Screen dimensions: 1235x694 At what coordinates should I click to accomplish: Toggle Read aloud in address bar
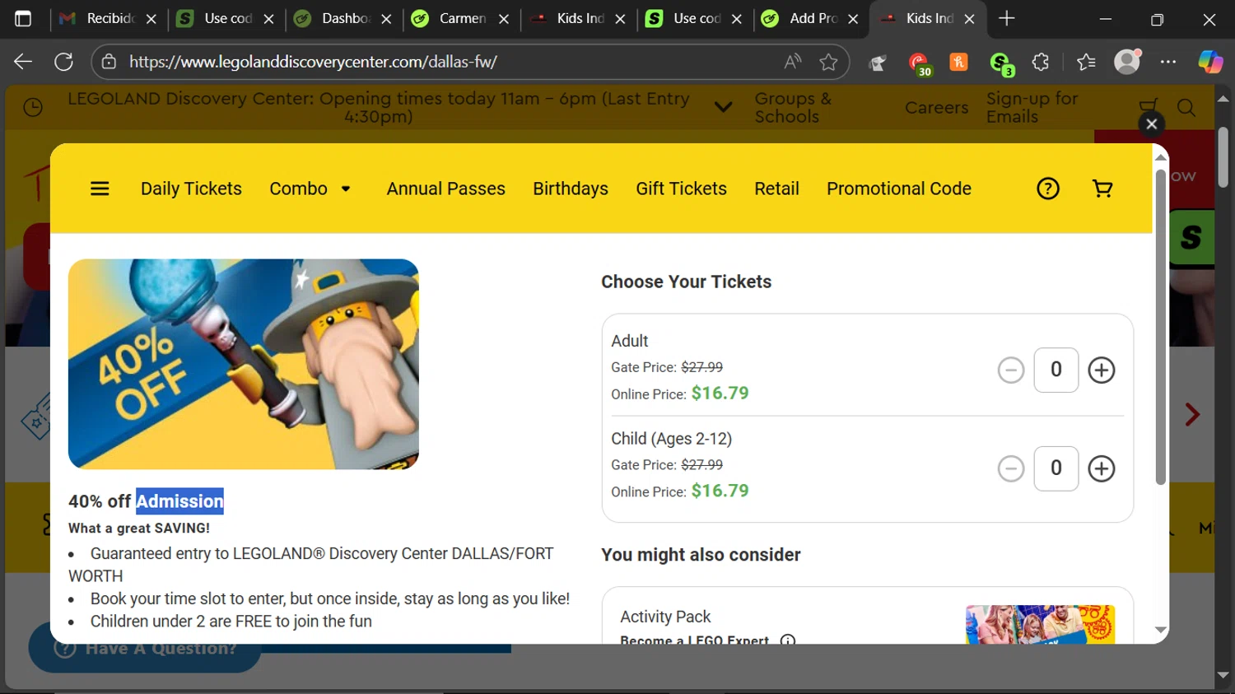point(792,62)
